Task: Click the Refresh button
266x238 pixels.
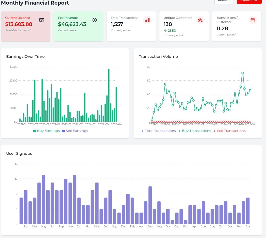Action: 224,1
